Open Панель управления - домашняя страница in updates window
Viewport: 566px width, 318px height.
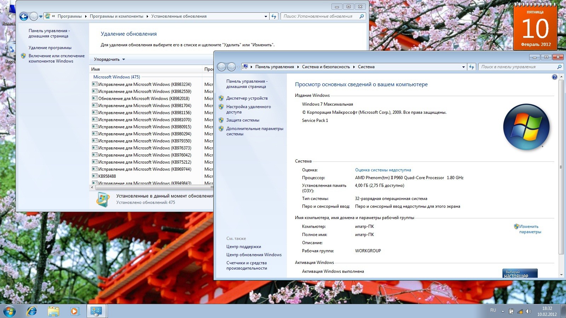(x=49, y=33)
